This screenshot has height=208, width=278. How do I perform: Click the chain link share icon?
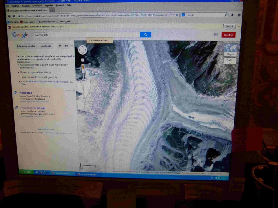click(66, 46)
